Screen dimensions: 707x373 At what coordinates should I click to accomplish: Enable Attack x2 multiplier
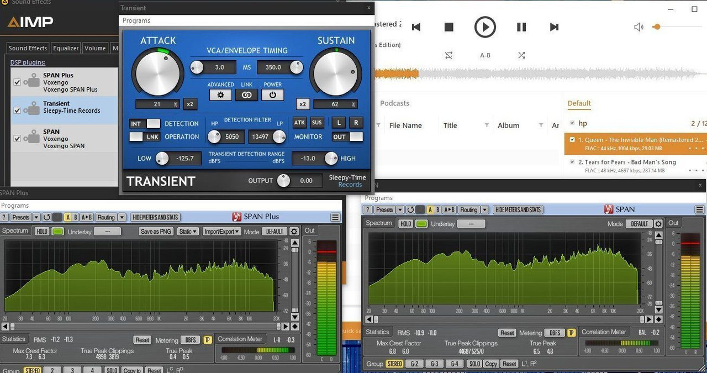tap(190, 104)
